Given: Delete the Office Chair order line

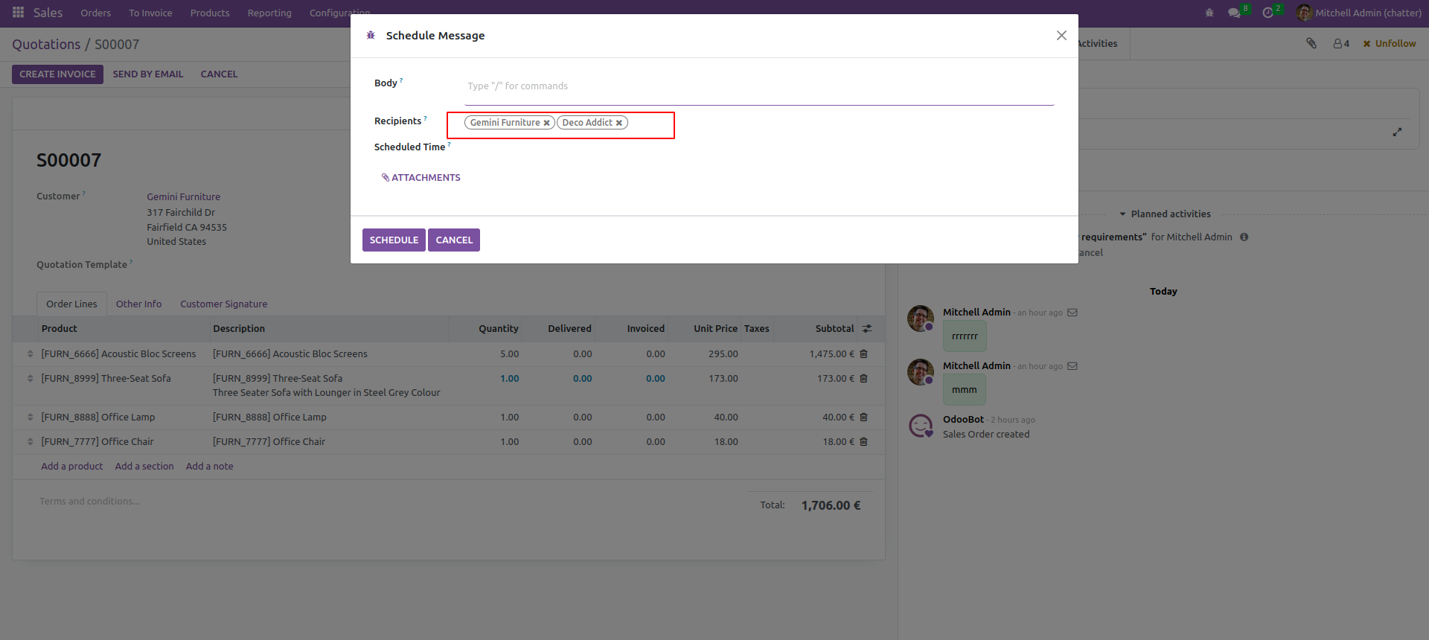Looking at the screenshot, I should point(863,442).
